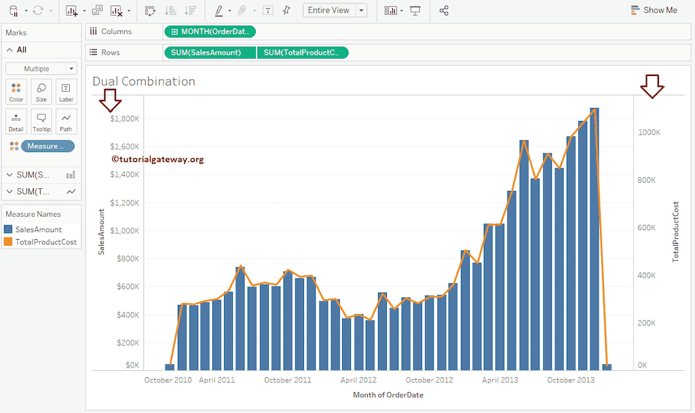This screenshot has width=695, height=413.
Task: Click the orange TotalProductCost legend swatch
Action: pyautogui.click(x=8, y=242)
